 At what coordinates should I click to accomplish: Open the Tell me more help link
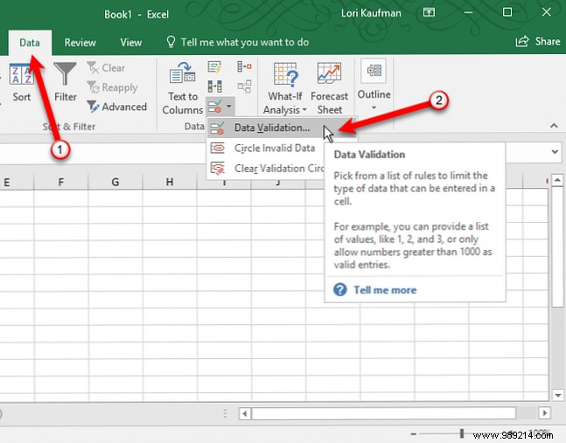pyautogui.click(x=385, y=290)
